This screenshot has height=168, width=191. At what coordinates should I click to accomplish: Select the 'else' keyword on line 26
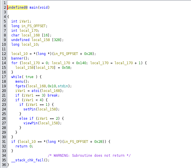tap(23, 119)
